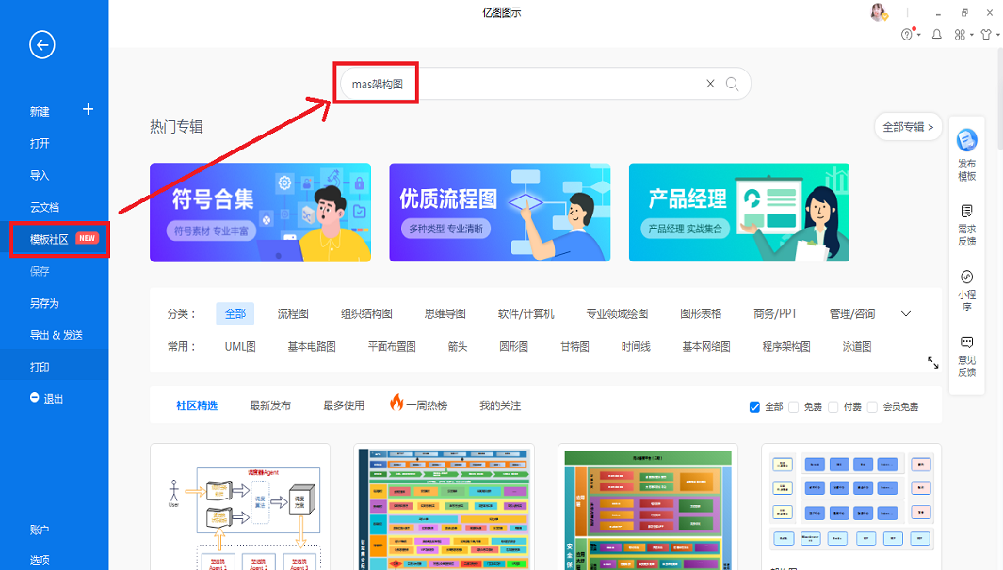Choose the 甘特图 common tag
The height and width of the screenshot is (570, 1003).
[x=575, y=346]
